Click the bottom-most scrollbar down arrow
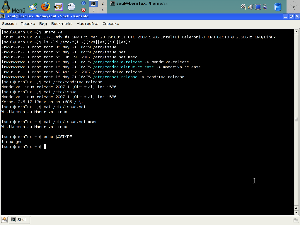Image resolution: width=300 pixels, height=225 pixels. [296, 213]
